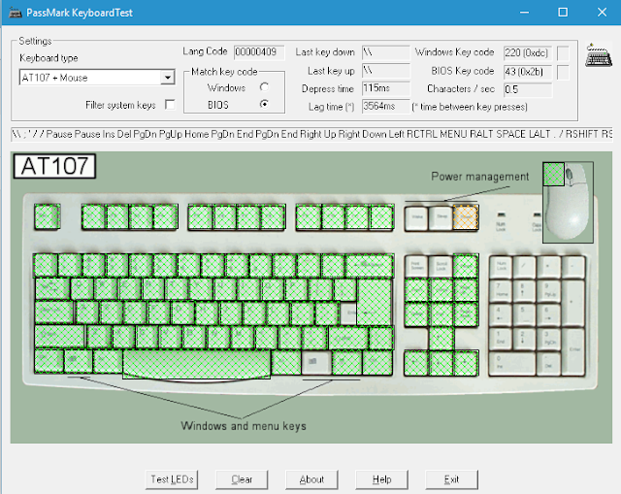Click the PassMark title bar app icon

[16, 13]
